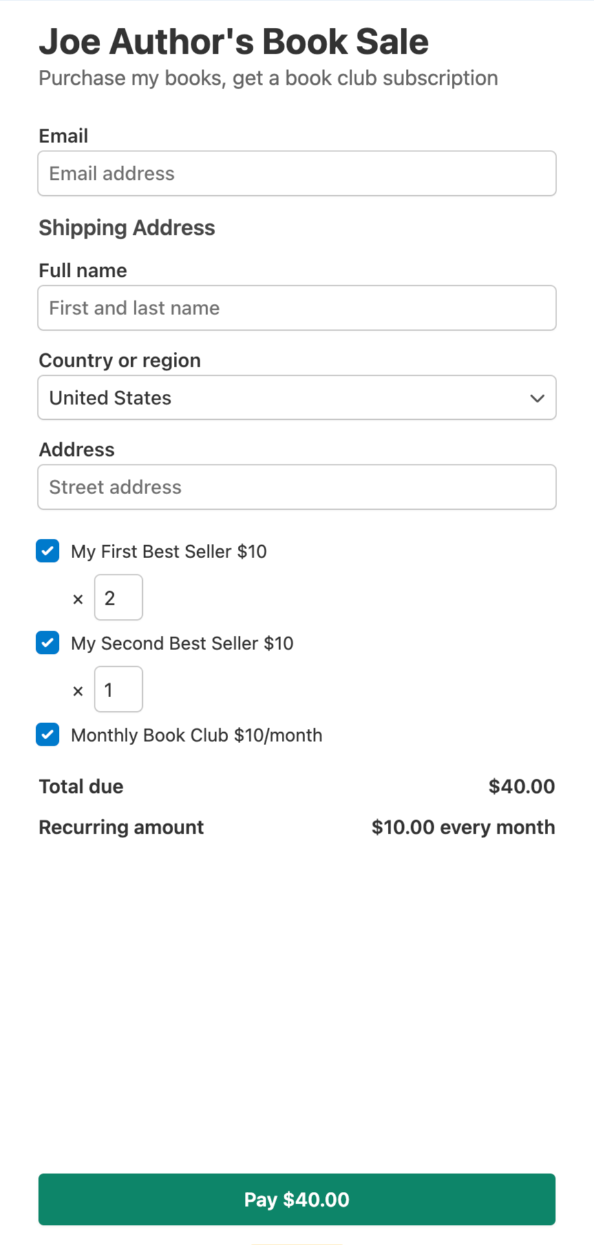Screen dimensions: 594x1245
Task: Click the Full name label
Action: point(83,270)
